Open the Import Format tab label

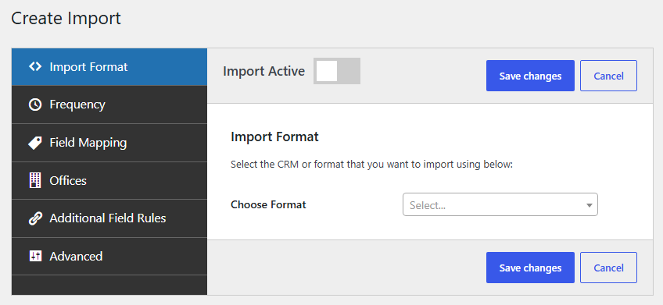pyautogui.click(x=88, y=66)
